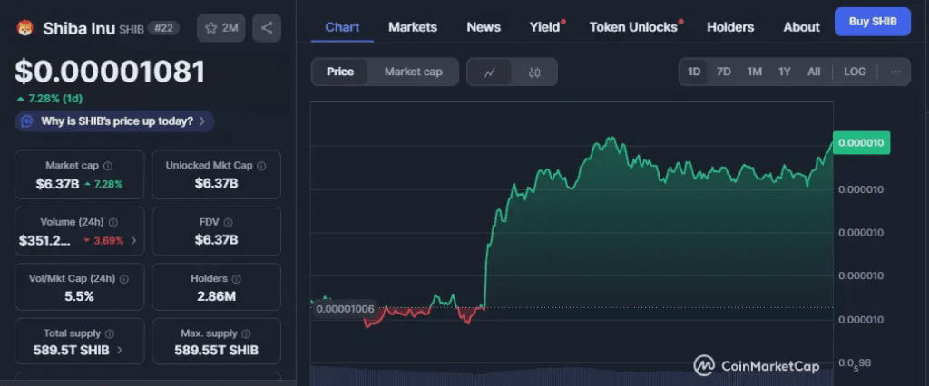Click the Shiba Inu coin logo
The width and height of the screenshot is (929, 386).
click(x=24, y=28)
